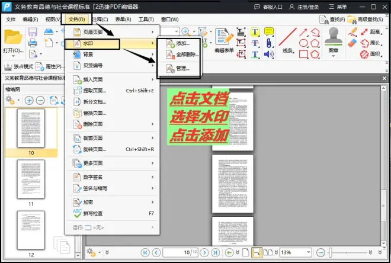Click the 旋转页面 rotate pages icon
Image resolution: width=391 pixels, height=263 pixels.
78,149
